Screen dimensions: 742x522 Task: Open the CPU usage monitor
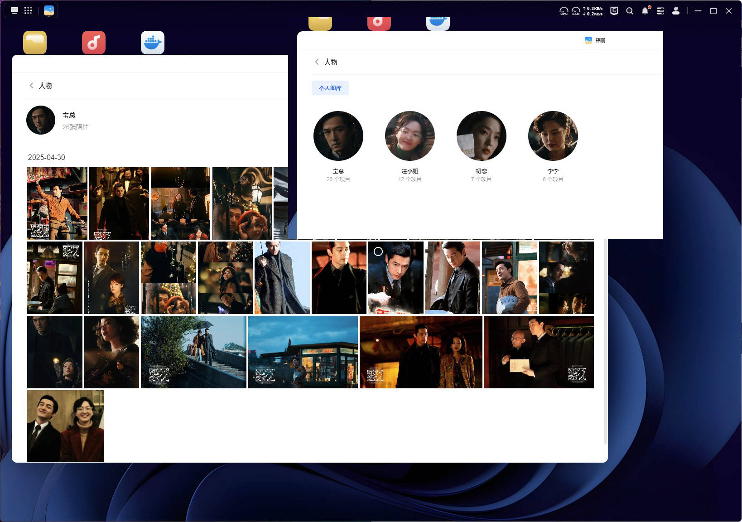click(x=564, y=11)
